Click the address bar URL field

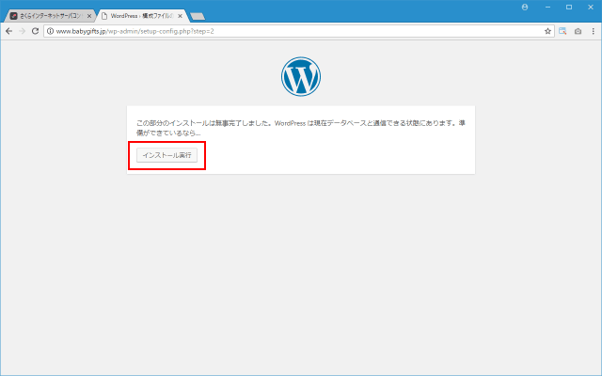297,31
